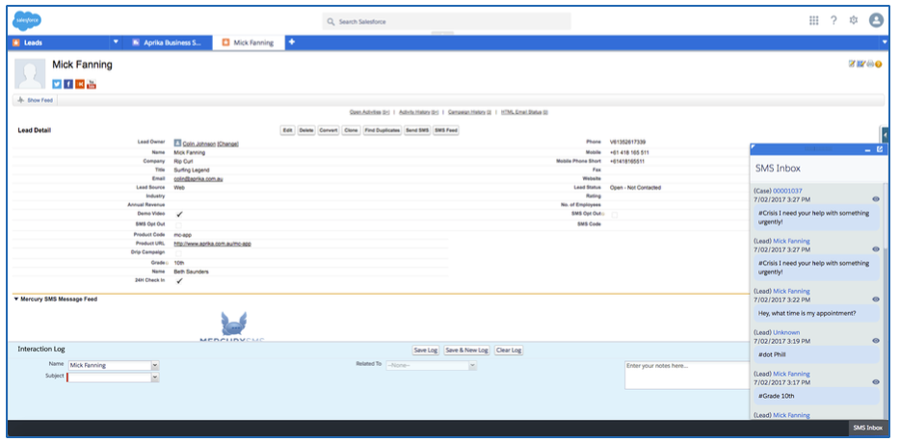Click the YouTube social icon for Mick Fanning
Image resolution: width=900 pixels, height=443 pixels.
click(92, 85)
